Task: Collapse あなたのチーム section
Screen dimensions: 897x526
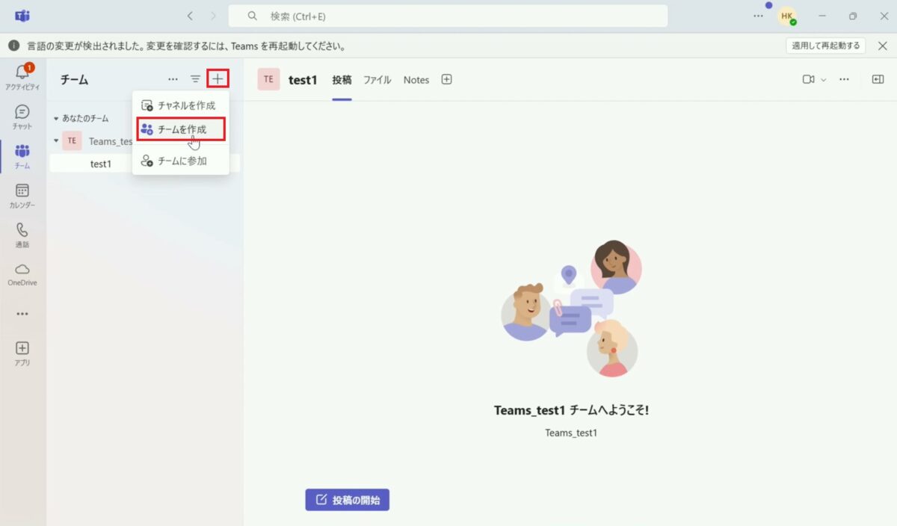Action: pos(57,118)
